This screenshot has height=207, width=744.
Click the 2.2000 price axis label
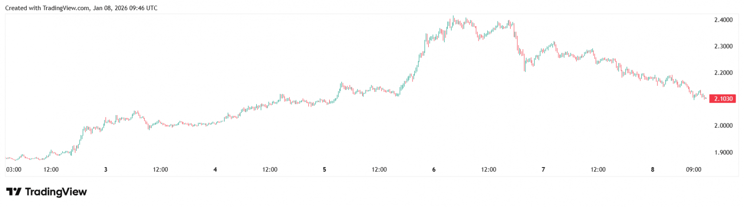coord(723,73)
